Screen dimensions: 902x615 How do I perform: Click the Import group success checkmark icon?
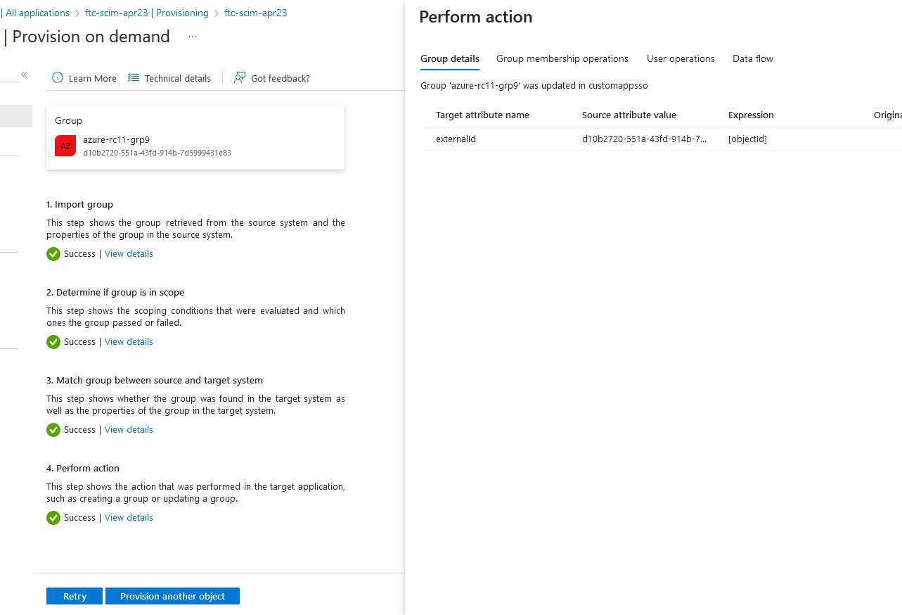click(x=53, y=254)
